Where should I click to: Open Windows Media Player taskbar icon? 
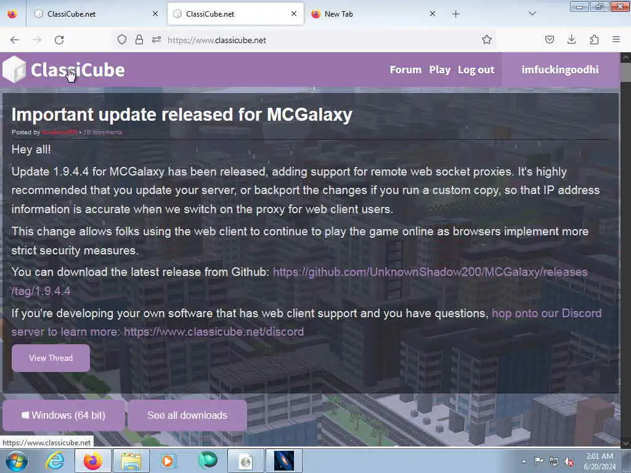pos(168,461)
